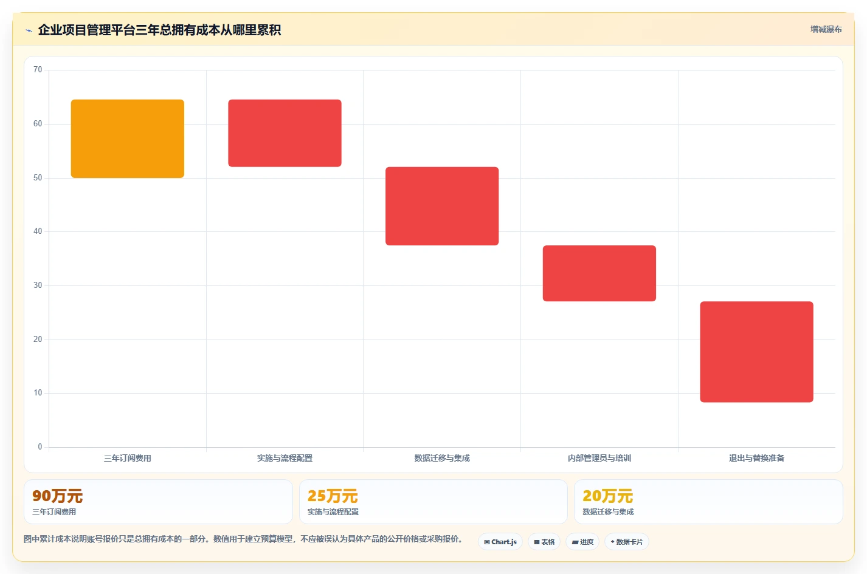Click the 实施与流程配置 caption under 25万元
Viewport: 867px width, 574px height.
tap(333, 512)
